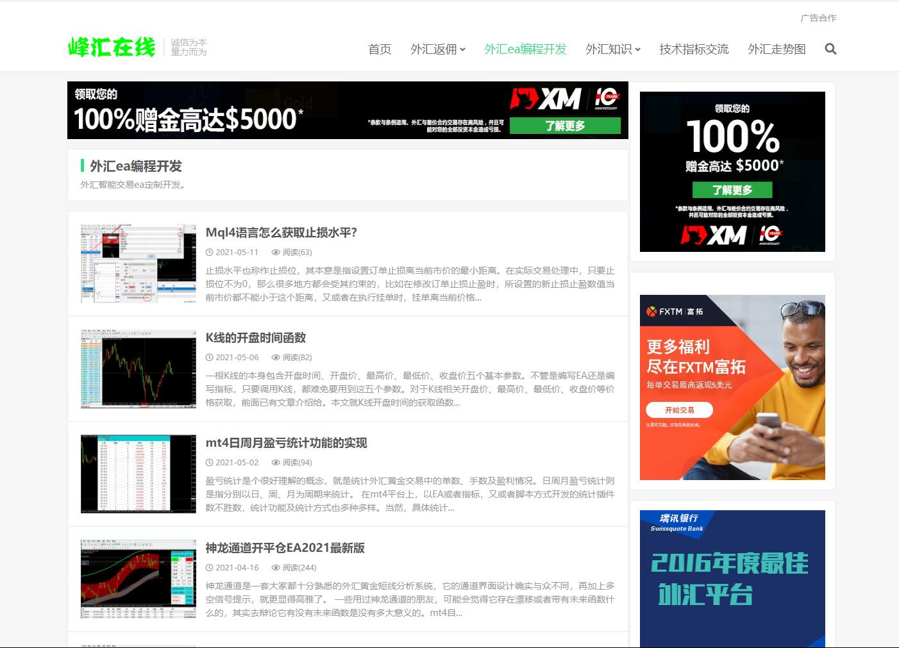Click eye icon next to 阅读(82)
Viewport: 899px width, 648px height.
(276, 358)
